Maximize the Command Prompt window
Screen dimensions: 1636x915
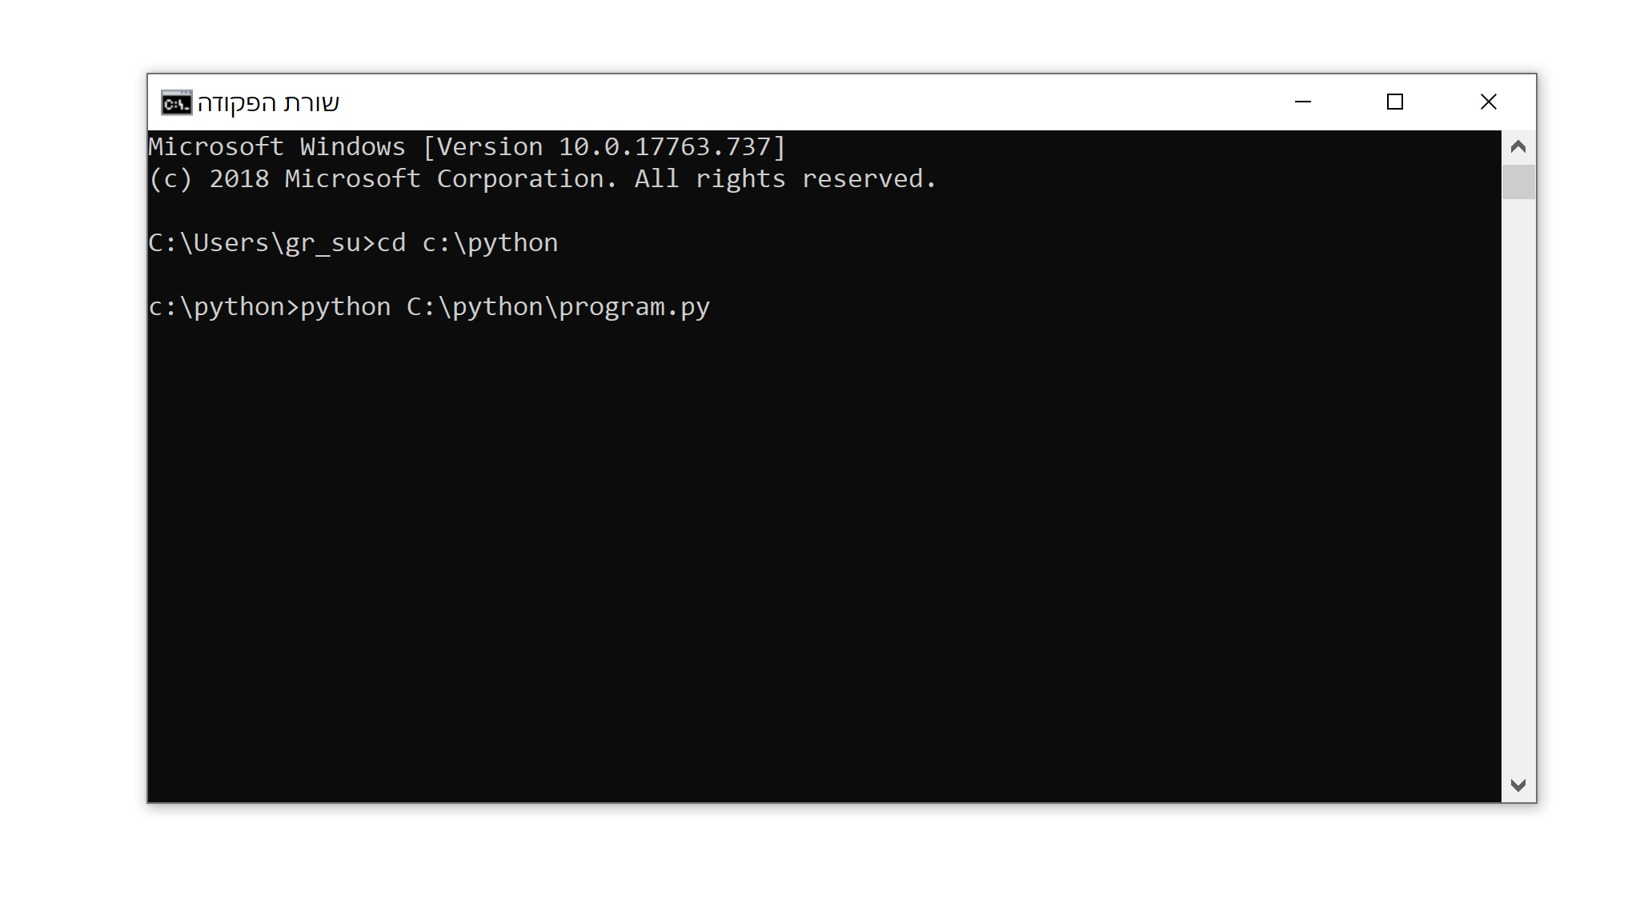point(1395,102)
